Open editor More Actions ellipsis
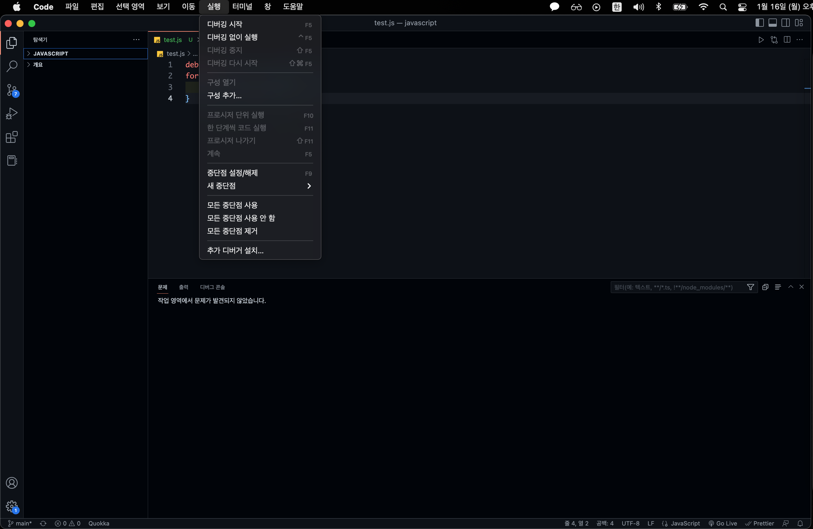This screenshot has height=529, width=813. pyautogui.click(x=800, y=40)
